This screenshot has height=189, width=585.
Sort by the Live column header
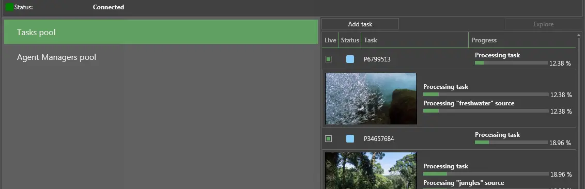pyautogui.click(x=330, y=40)
